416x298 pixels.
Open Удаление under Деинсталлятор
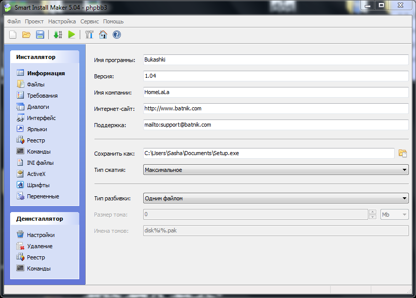coord(35,246)
